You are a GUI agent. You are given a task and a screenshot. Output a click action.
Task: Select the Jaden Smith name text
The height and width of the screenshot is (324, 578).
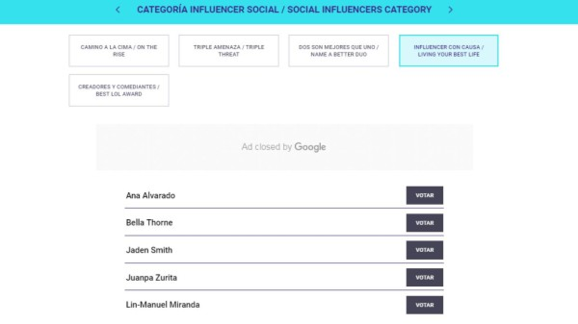coord(149,250)
